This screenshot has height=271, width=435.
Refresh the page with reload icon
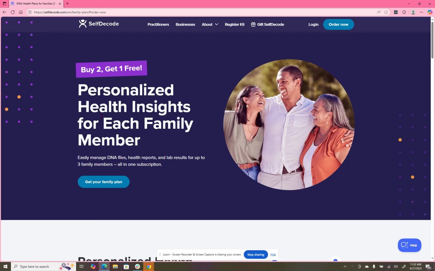click(13, 12)
